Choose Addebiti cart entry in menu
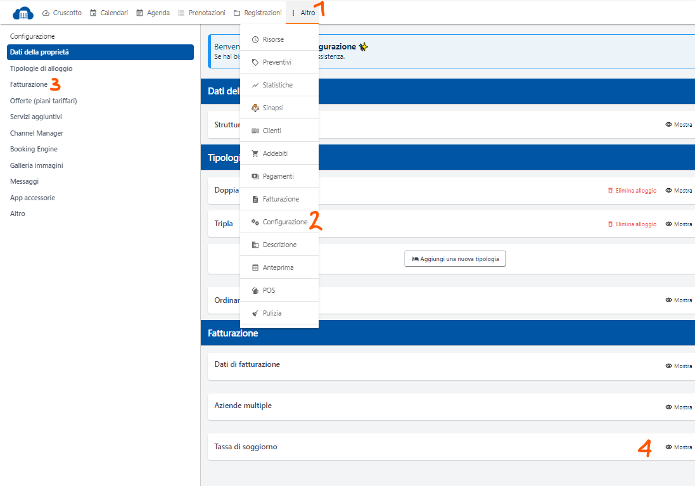Image resolution: width=695 pixels, height=486 pixels. tap(274, 153)
